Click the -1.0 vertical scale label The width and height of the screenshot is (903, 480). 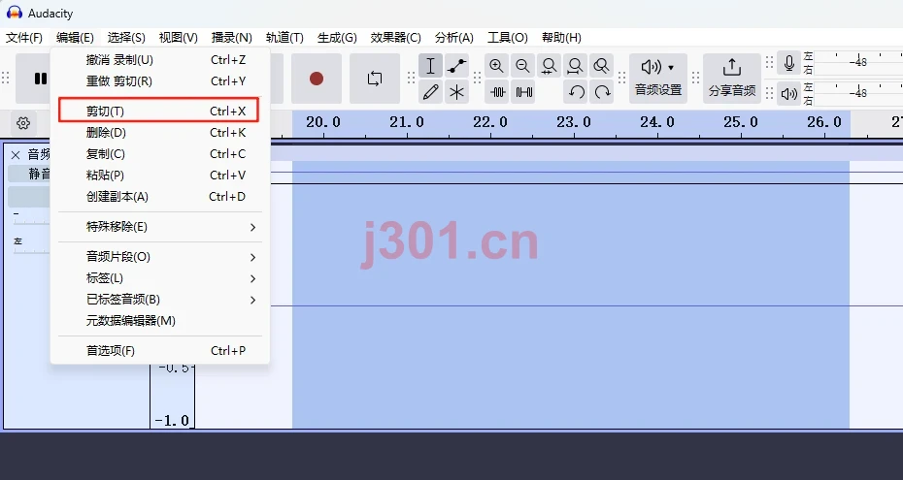coord(172,421)
